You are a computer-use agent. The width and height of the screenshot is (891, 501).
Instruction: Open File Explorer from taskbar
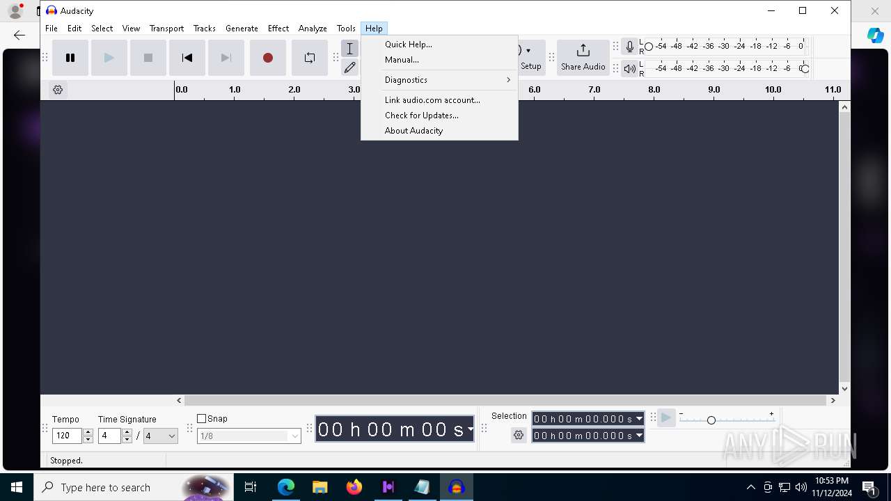click(320, 487)
